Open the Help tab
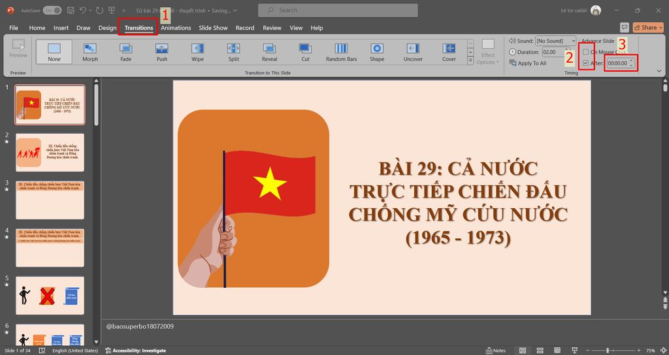The image size is (669, 355). click(317, 27)
